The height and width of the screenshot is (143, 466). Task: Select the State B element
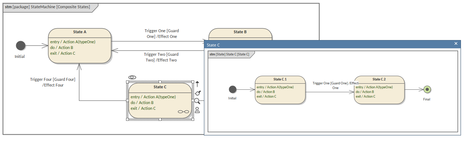click(240, 34)
